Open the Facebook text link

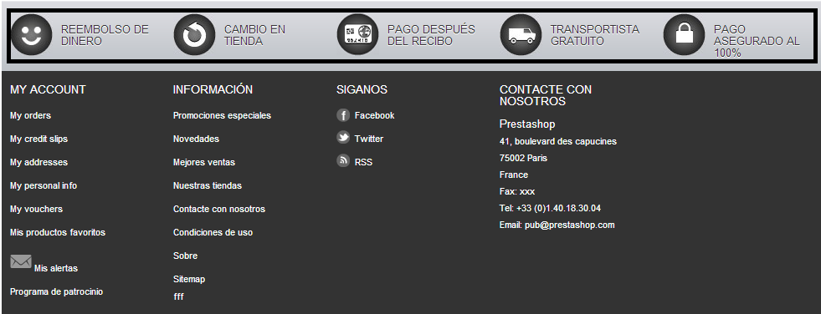coord(374,115)
